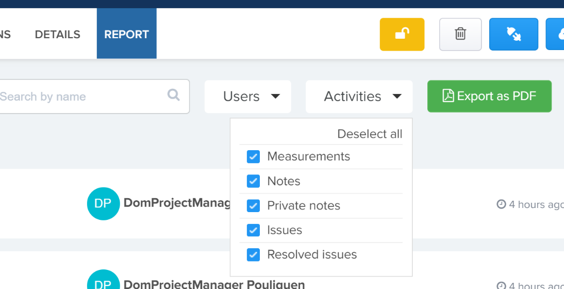Uncheck the Measurements checkbox

coord(253,157)
